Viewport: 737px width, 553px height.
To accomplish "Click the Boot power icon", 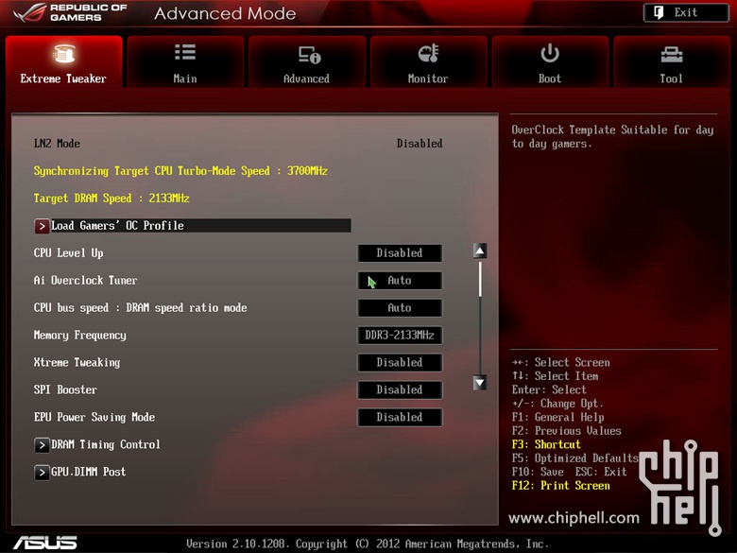I will pos(550,53).
